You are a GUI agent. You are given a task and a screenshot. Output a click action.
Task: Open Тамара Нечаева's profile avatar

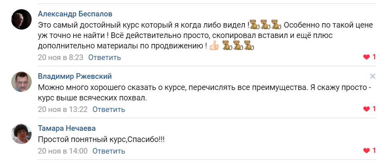click(x=22, y=134)
